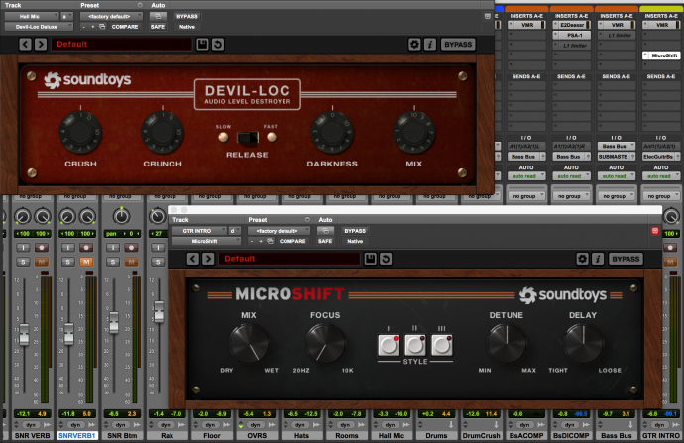Save preset with MicroShift floppy icon
Image resolution: width=684 pixels, height=443 pixels.
pyautogui.click(x=370, y=259)
